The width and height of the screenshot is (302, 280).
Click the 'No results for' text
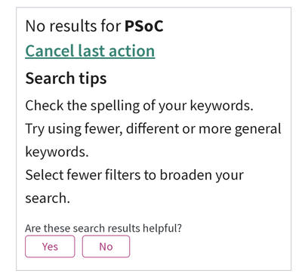coord(73,26)
